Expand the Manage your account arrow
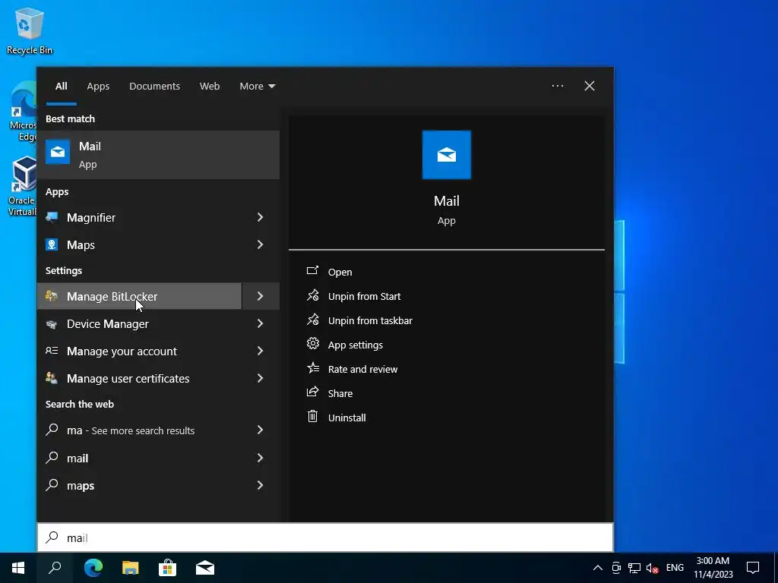Image resolution: width=778 pixels, height=583 pixels. [261, 351]
